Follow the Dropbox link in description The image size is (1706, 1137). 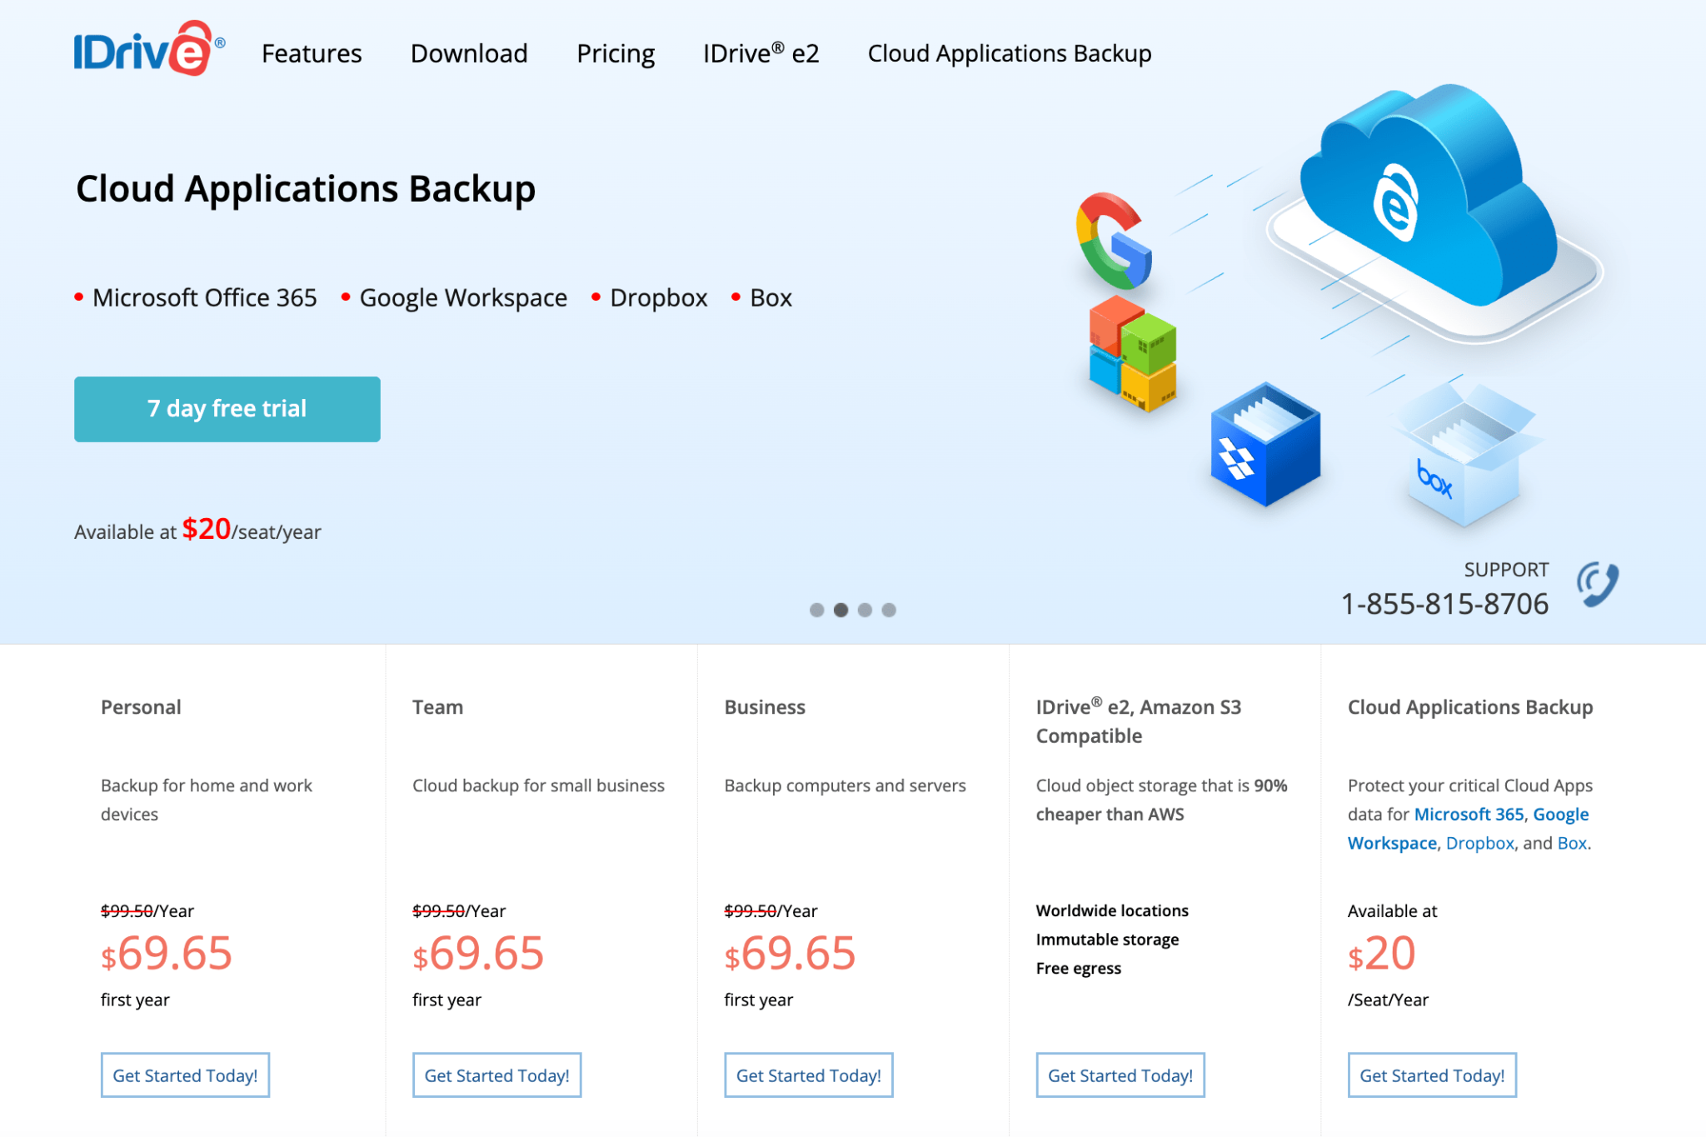[x=1479, y=843]
